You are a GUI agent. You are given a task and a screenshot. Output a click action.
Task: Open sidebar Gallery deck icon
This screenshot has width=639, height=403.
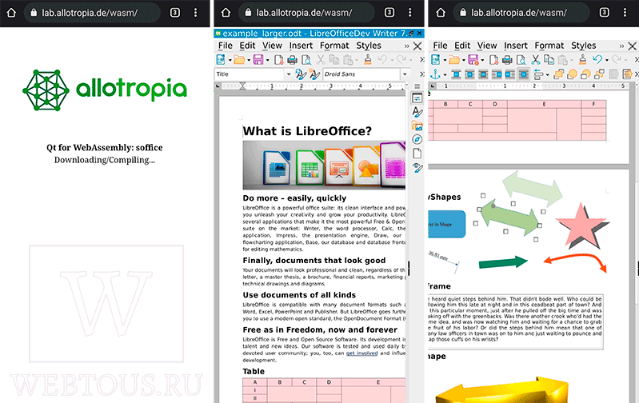coord(417,126)
